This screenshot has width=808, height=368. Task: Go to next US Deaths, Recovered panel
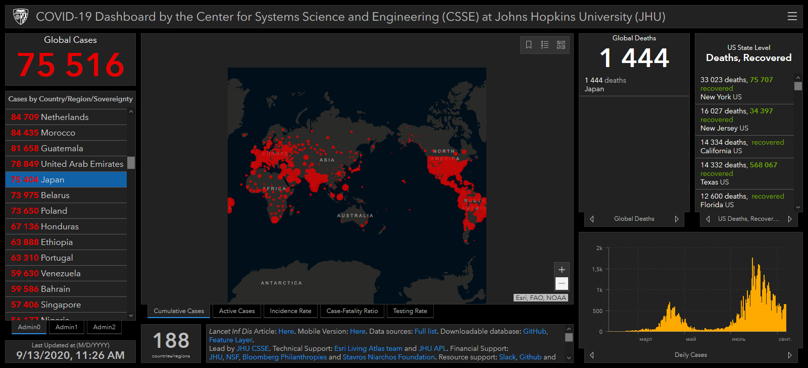(x=790, y=219)
